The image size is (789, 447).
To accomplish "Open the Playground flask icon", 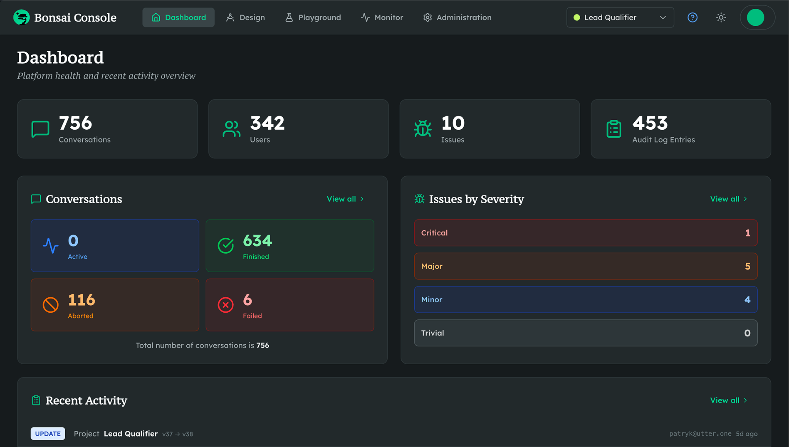I will coord(289,17).
